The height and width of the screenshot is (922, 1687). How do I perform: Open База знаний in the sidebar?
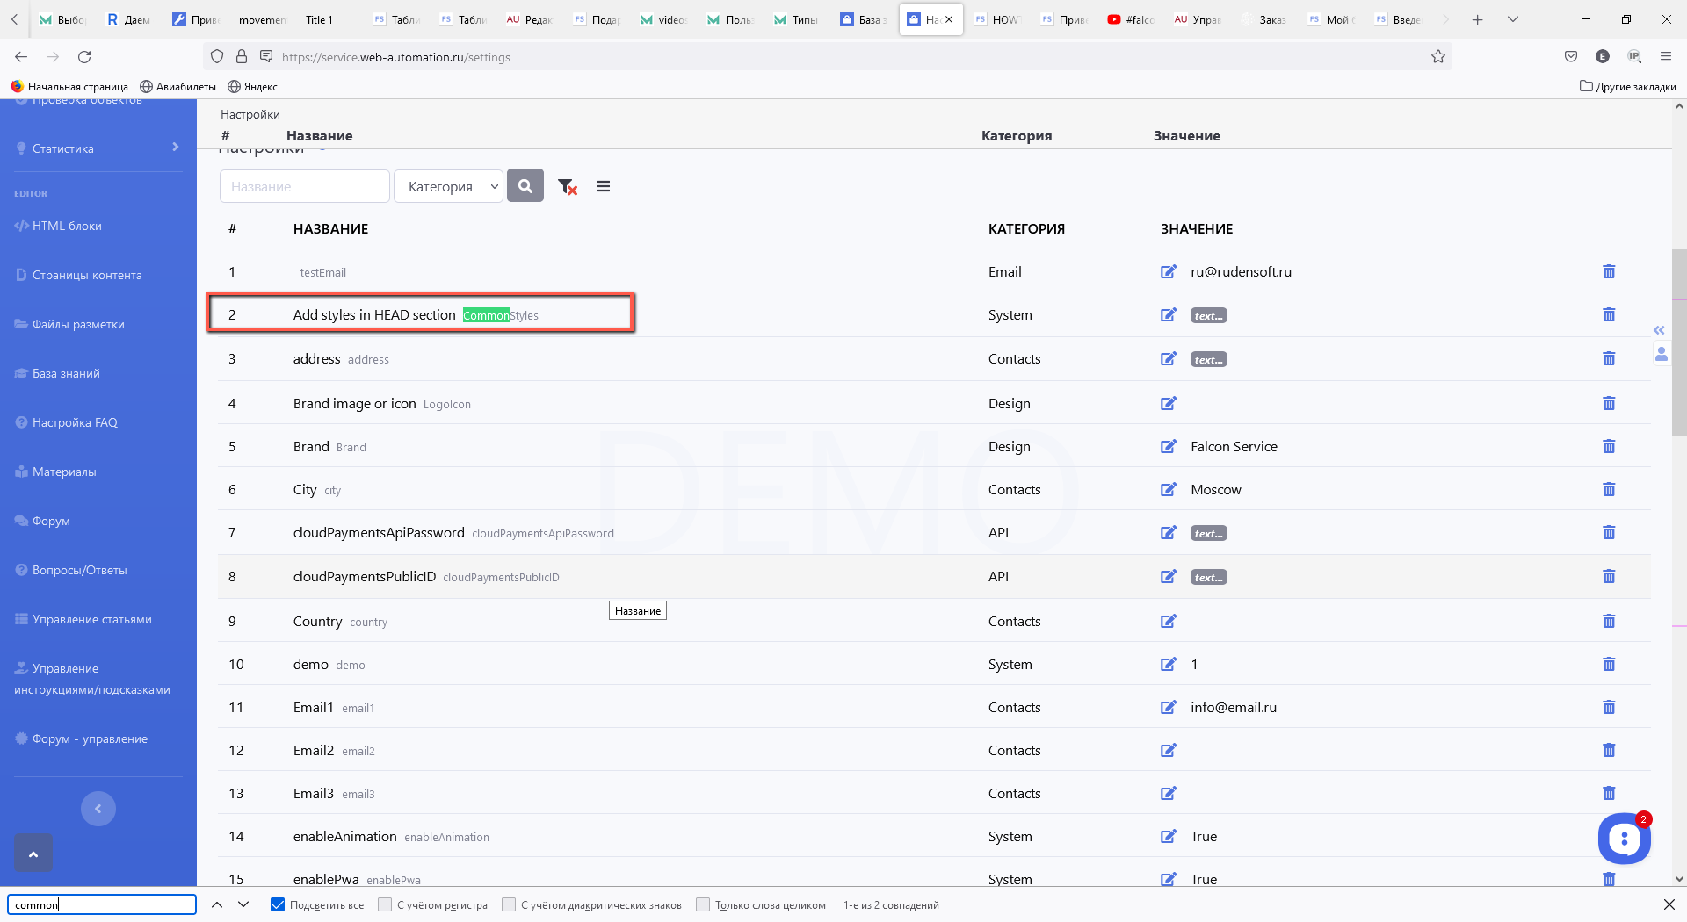(x=66, y=373)
